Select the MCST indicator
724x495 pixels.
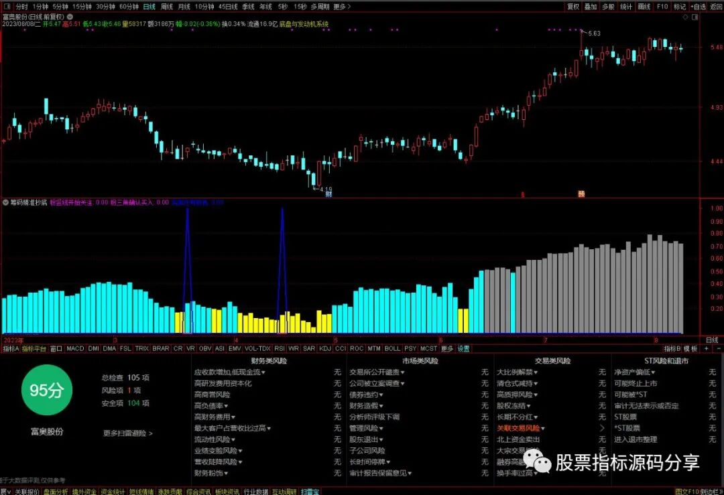(x=428, y=349)
